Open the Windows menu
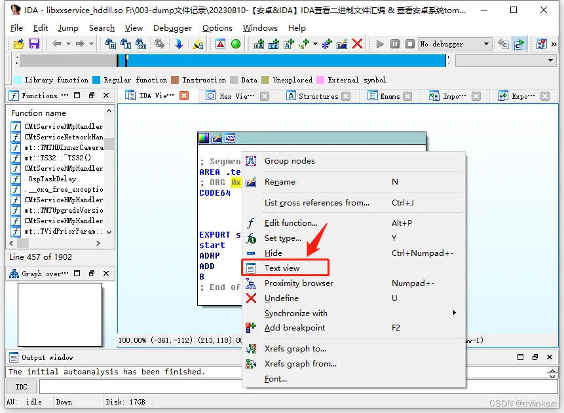 [x=260, y=28]
